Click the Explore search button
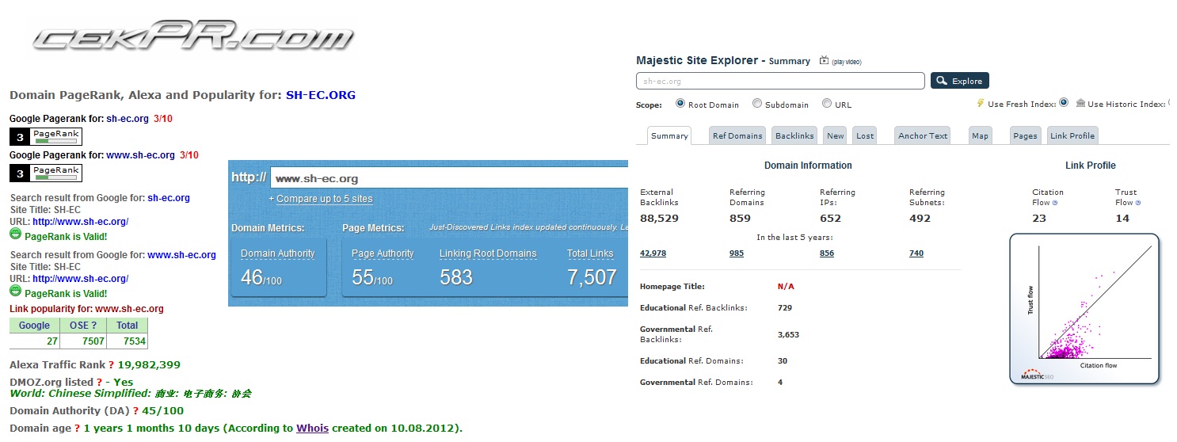1177x442 pixels. [x=960, y=81]
